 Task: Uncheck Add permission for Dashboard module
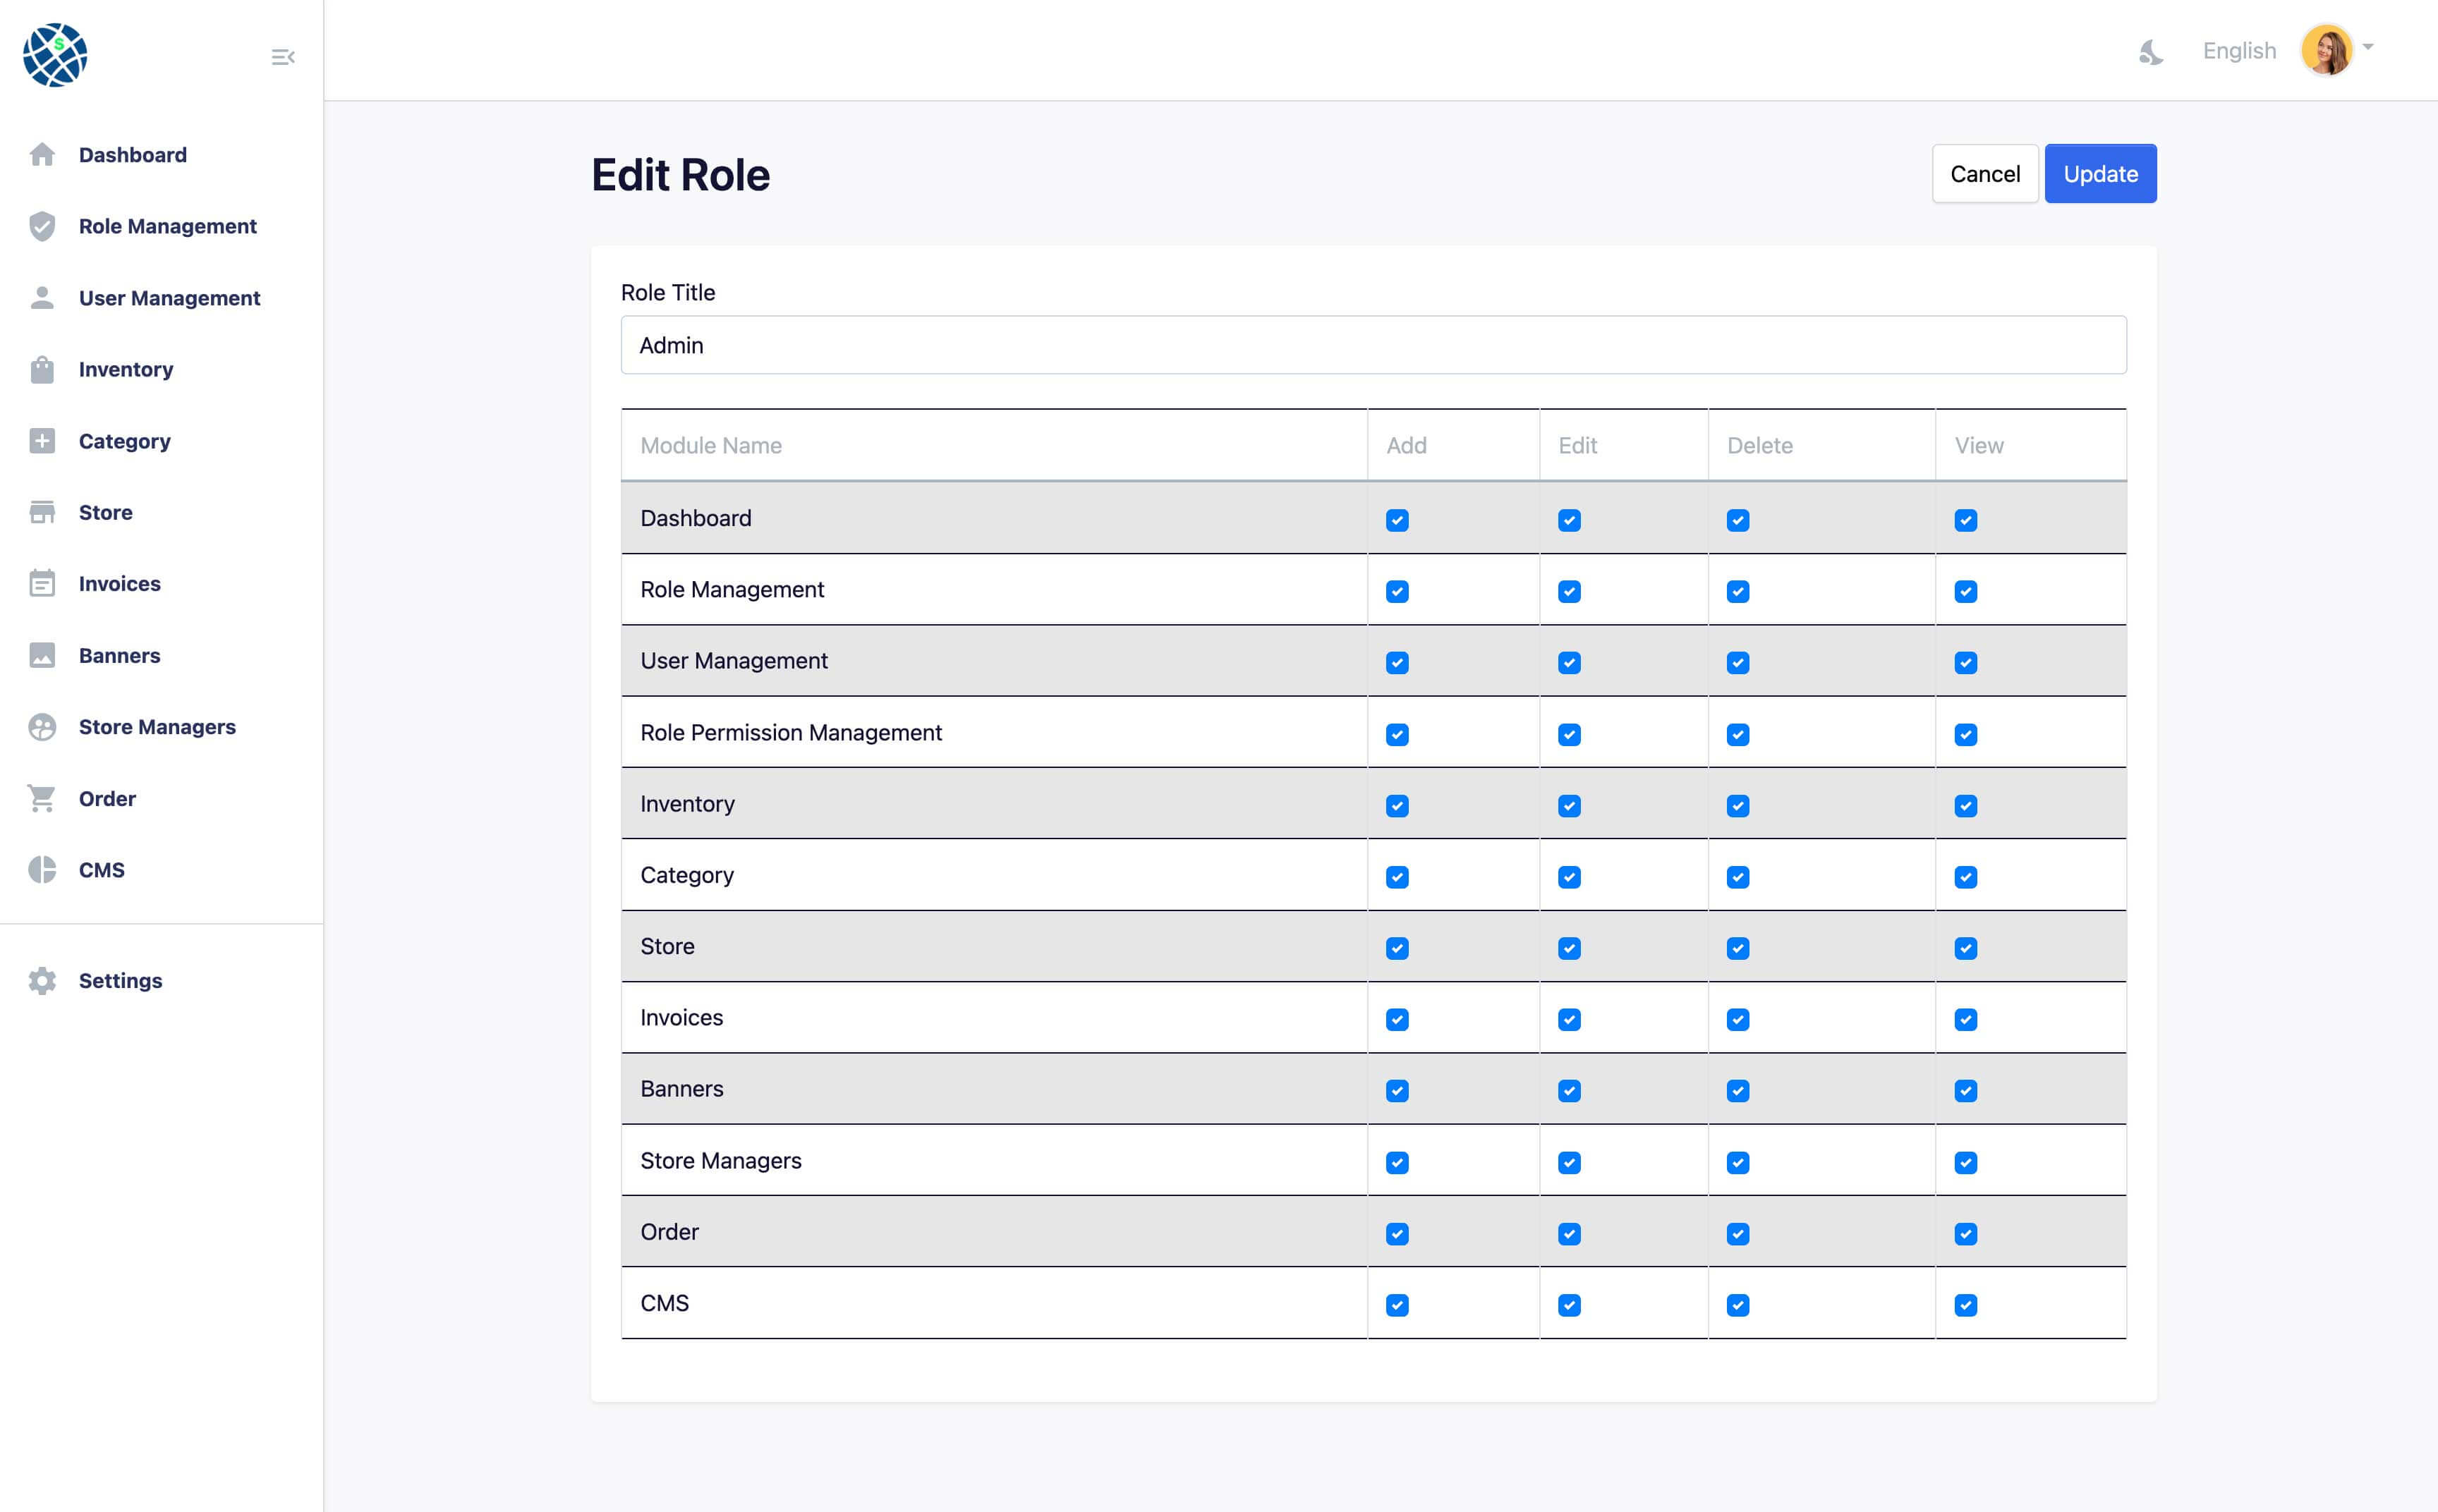(x=1397, y=520)
